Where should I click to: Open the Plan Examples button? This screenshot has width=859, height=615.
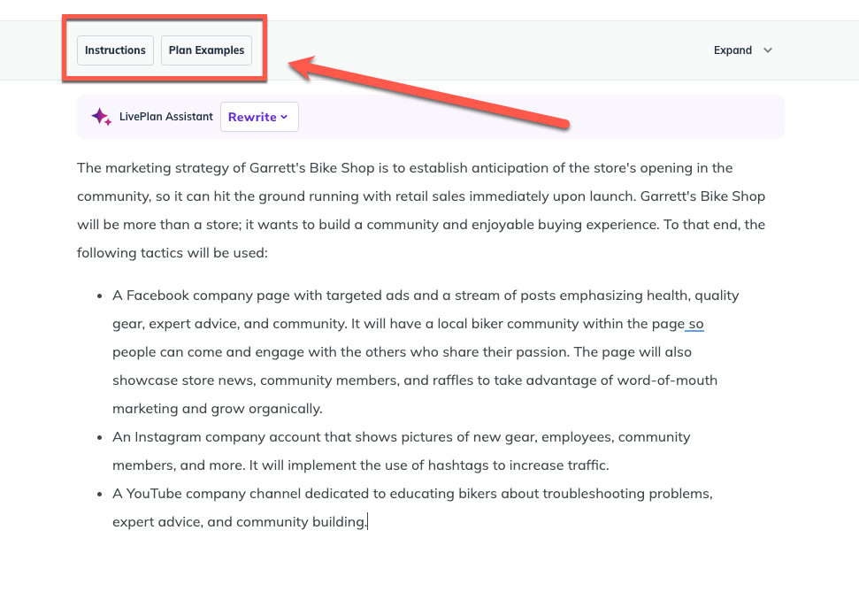coord(206,50)
